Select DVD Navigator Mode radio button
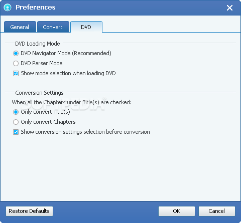 click(x=16, y=54)
